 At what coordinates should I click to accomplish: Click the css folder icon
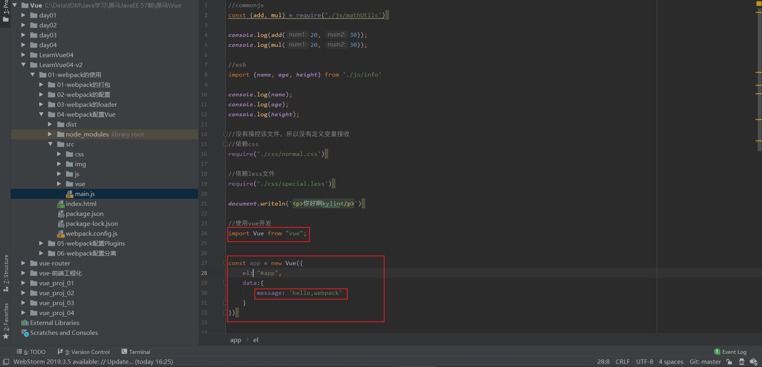(70, 154)
